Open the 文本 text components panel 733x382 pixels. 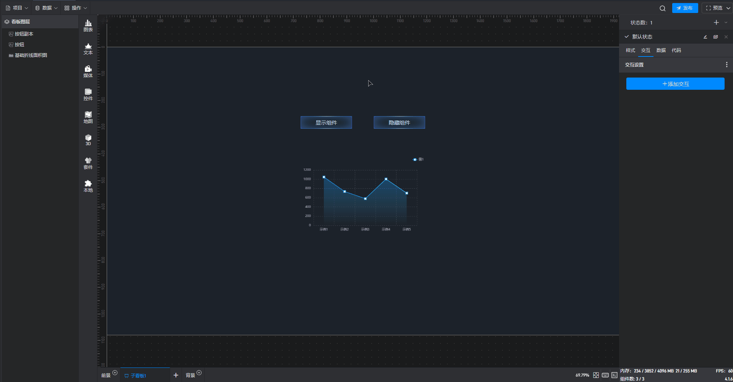click(x=88, y=49)
